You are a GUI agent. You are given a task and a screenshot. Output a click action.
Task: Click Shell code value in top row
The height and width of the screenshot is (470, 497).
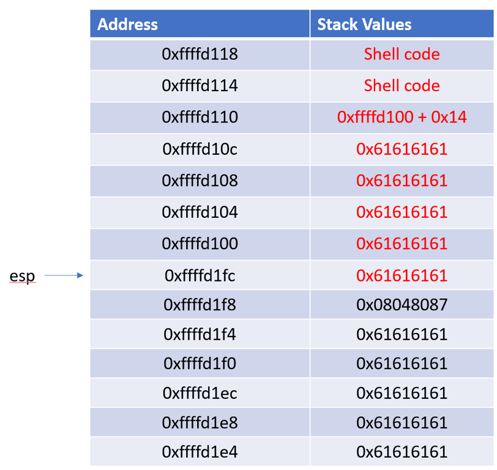point(402,54)
